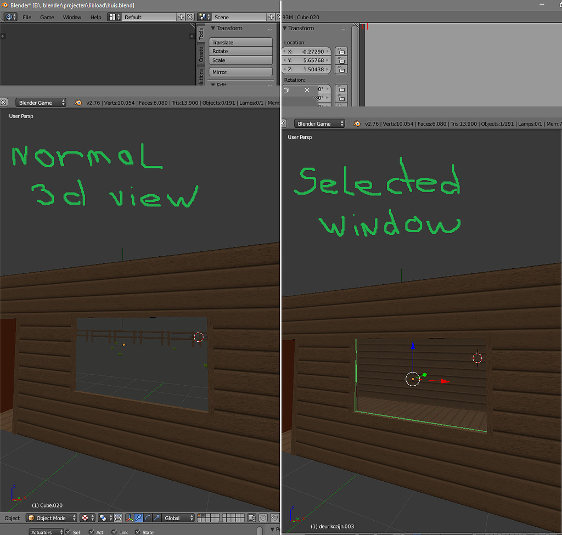The height and width of the screenshot is (535, 562).
Task: Open the pivot point selector icon
Action: [x=105, y=518]
